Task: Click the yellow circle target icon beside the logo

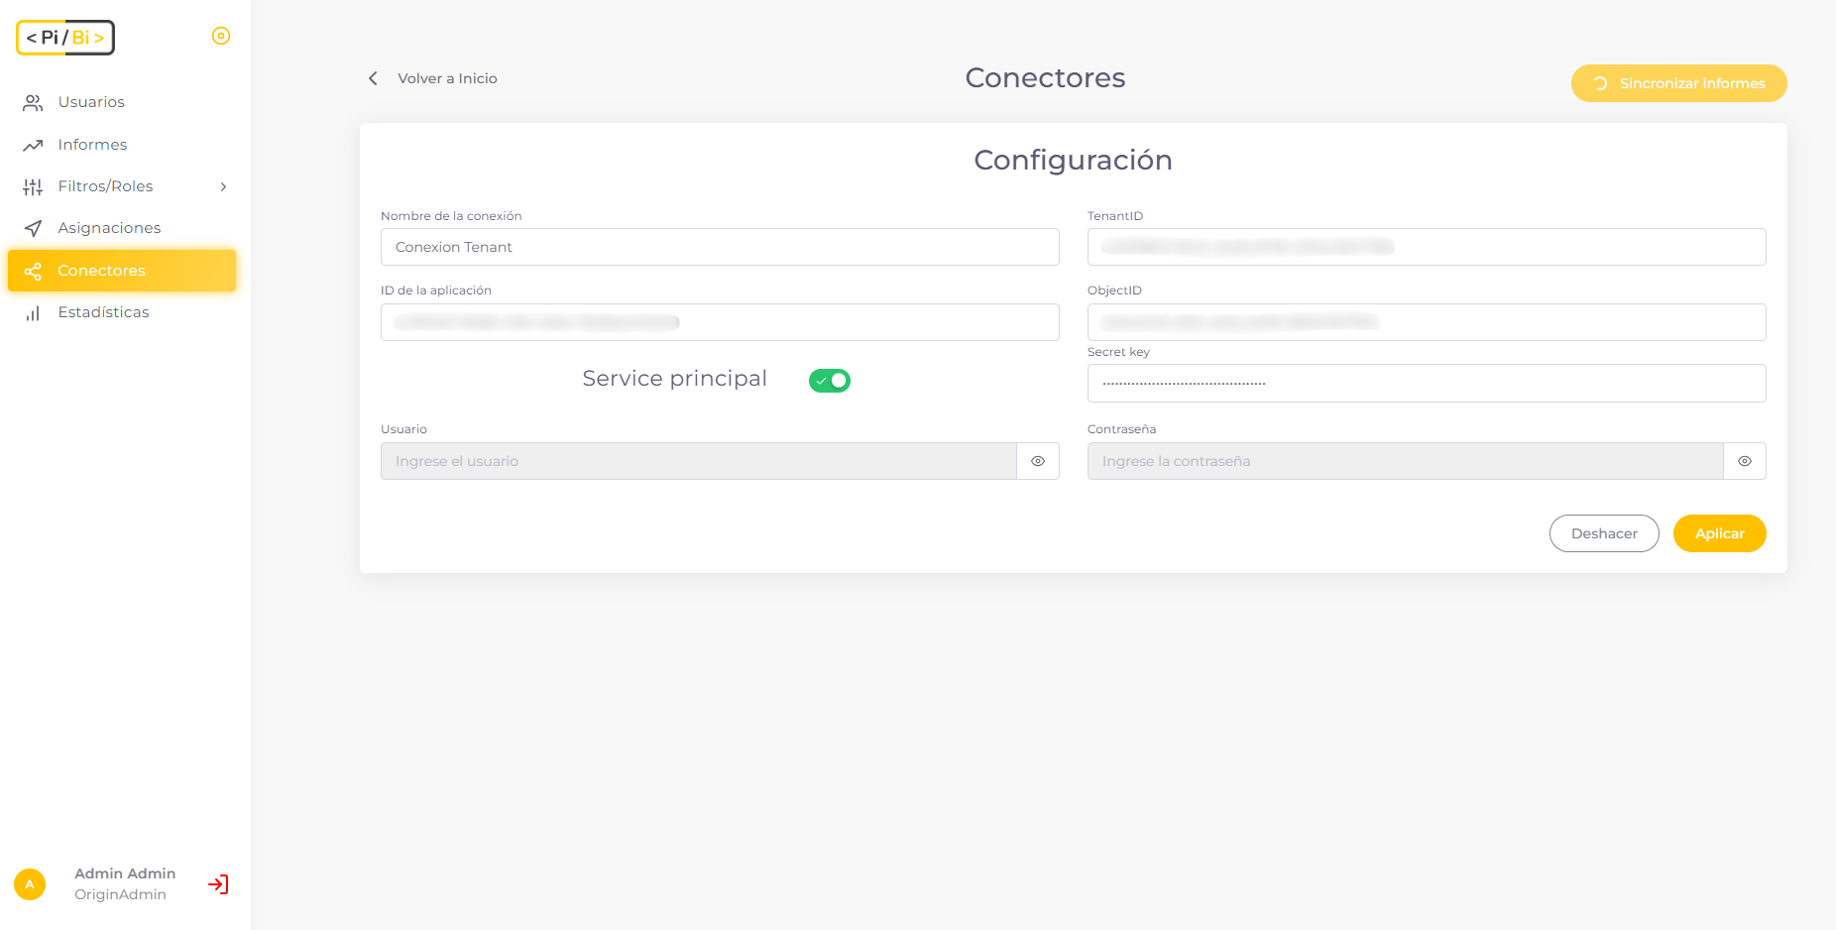Action: [x=221, y=36]
